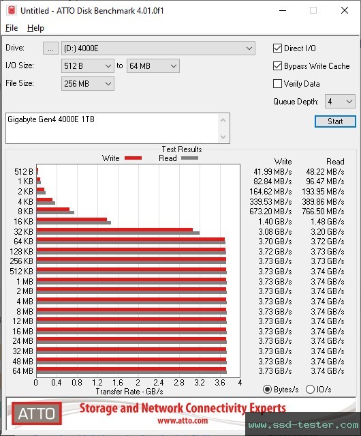Click the 766.50 MB/s read result

point(323,212)
